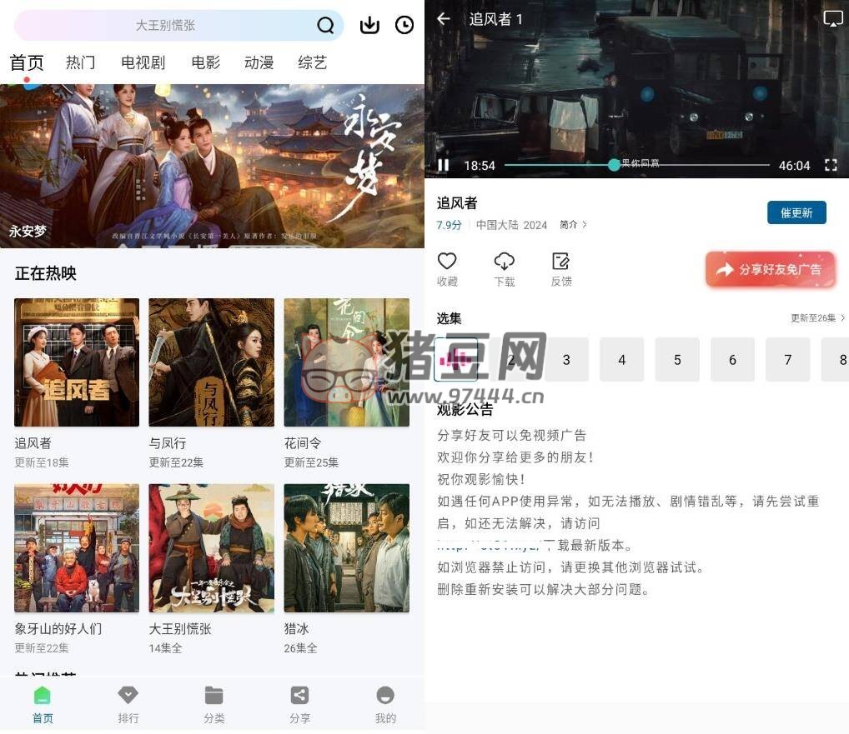Open the downloads icon in top bar
849x734 pixels.
click(x=369, y=26)
